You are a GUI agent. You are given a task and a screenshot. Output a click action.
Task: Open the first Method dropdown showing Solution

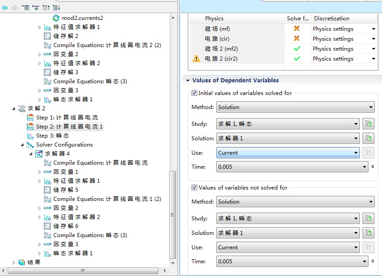pyautogui.click(x=295, y=107)
